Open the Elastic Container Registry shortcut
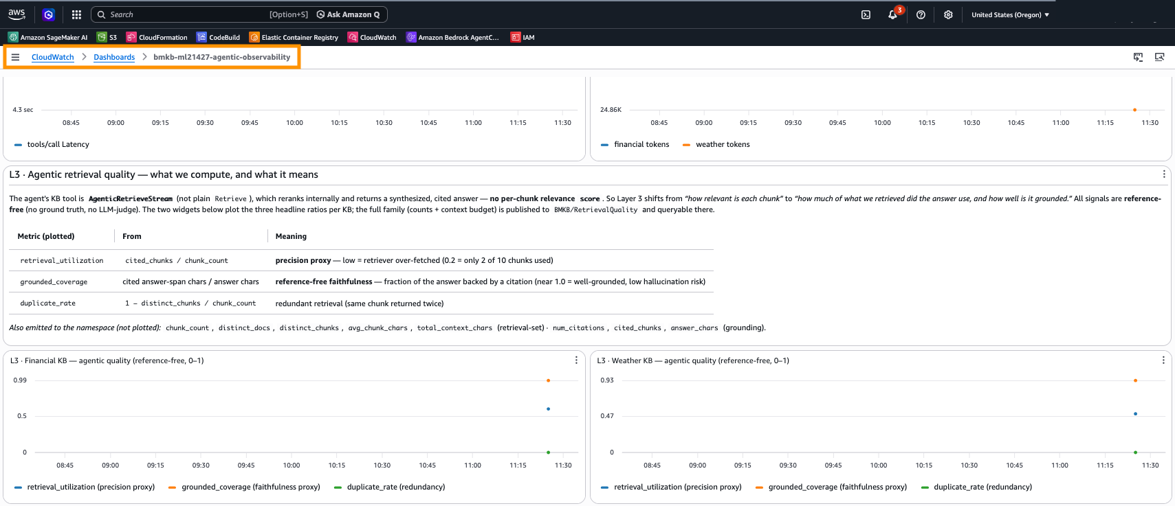 click(x=294, y=37)
